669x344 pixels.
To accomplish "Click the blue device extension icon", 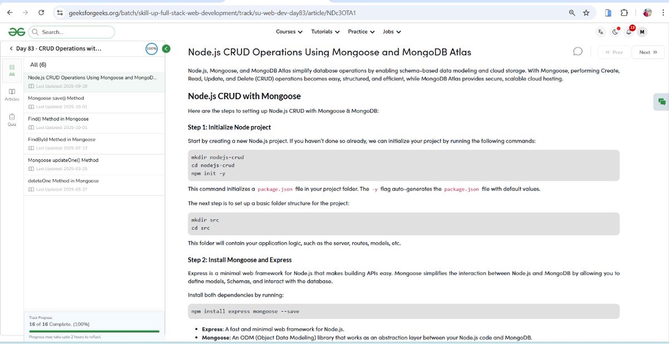I will [x=608, y=12].
